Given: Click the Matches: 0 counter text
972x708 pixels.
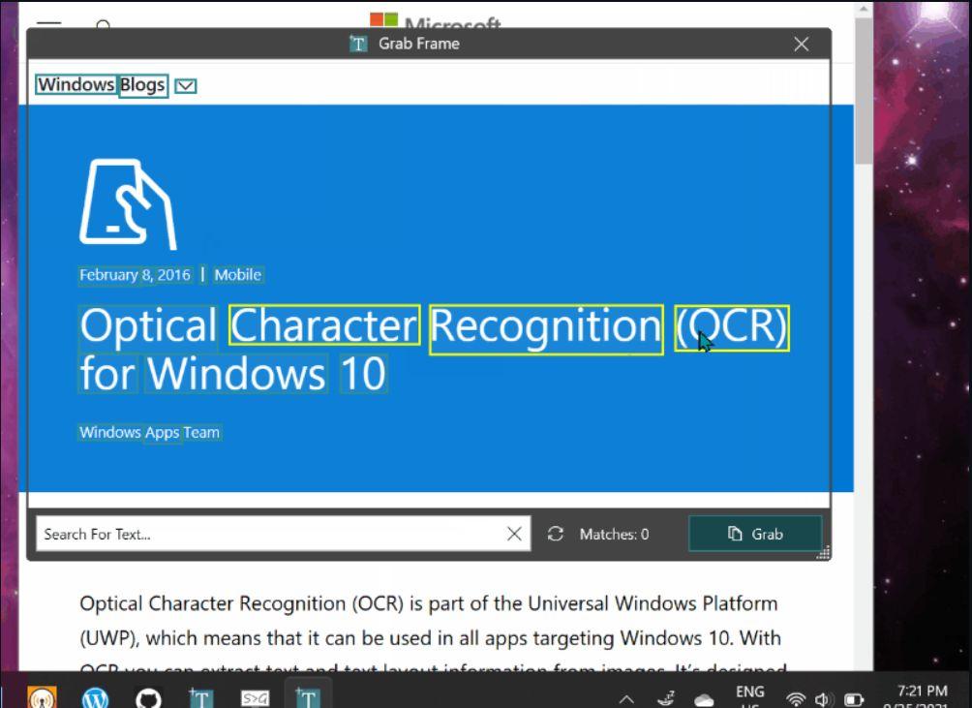Looking at the screenshot, I should (615, 535).
